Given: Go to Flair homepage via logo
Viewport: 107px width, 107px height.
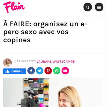Looking at the screenshot, I should [14, 7].
